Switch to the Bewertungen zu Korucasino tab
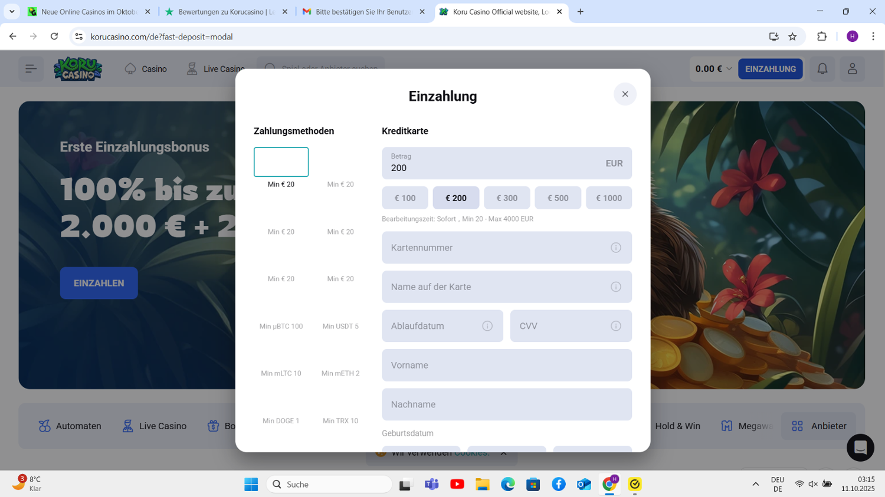 pyautogui.click(x=226, y=12)
